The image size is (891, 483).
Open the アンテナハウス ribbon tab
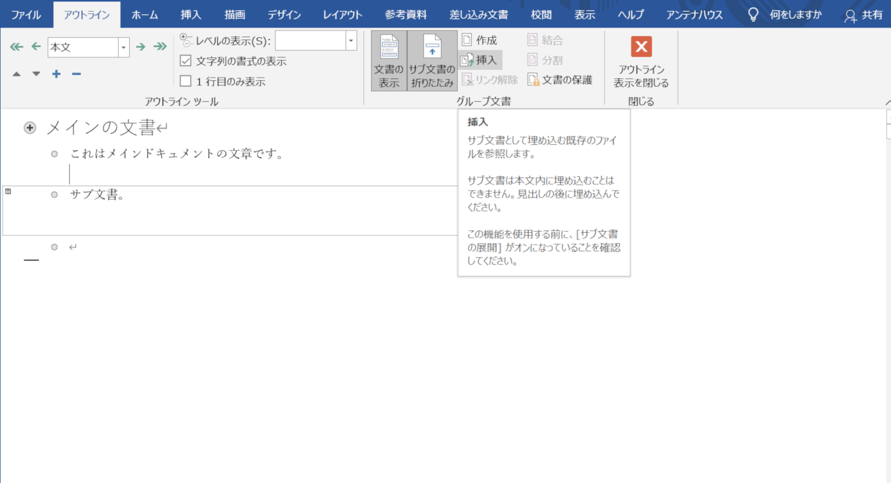(694, 14)
